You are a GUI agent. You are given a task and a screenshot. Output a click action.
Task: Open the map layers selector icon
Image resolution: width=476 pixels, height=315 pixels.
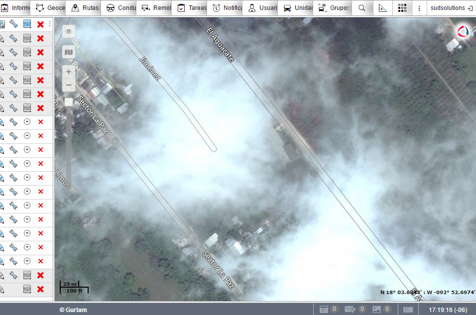69,52
